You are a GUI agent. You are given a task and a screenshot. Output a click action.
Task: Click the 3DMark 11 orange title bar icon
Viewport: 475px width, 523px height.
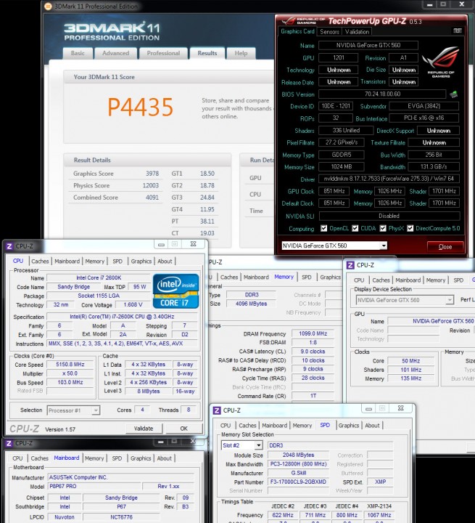click(x=48, y=7)
